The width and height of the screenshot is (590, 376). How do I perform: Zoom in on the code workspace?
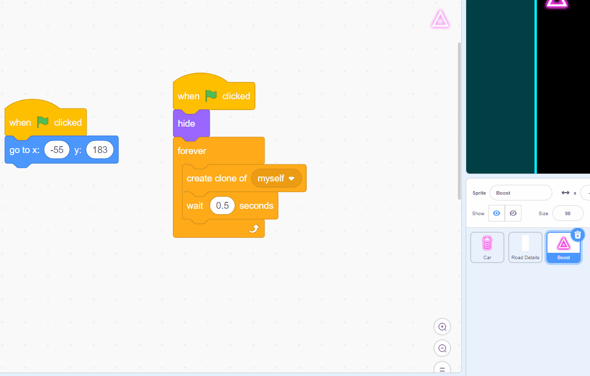442,327
